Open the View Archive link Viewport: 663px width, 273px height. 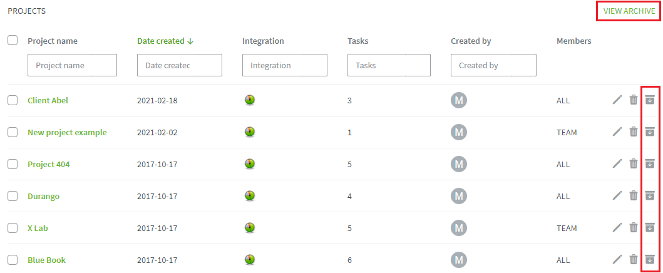[629, 11]
